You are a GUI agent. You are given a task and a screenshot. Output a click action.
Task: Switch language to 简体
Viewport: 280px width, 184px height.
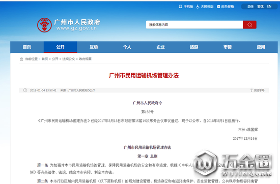[250, 7]
